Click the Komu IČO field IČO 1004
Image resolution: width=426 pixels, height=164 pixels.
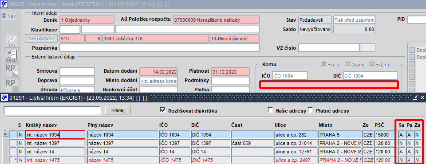pyautogui.click(x=290, y=76)
